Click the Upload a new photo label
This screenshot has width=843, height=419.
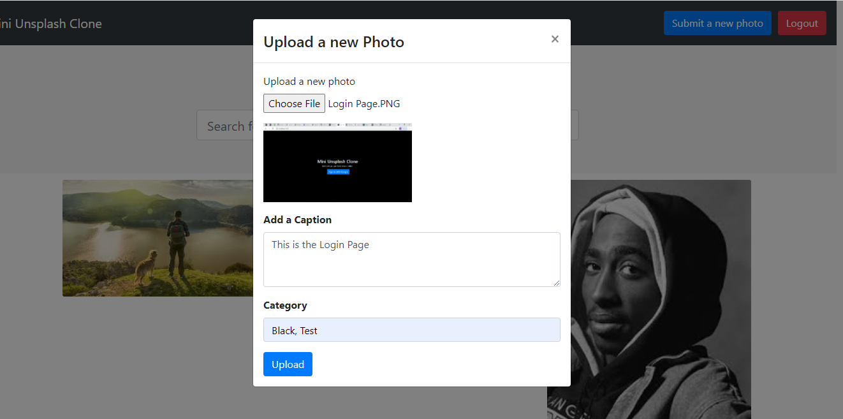[309, 81]
